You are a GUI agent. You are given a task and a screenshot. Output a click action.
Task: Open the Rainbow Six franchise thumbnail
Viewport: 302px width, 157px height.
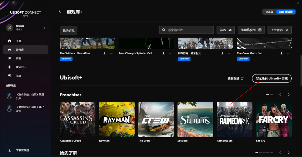point(234,120)
